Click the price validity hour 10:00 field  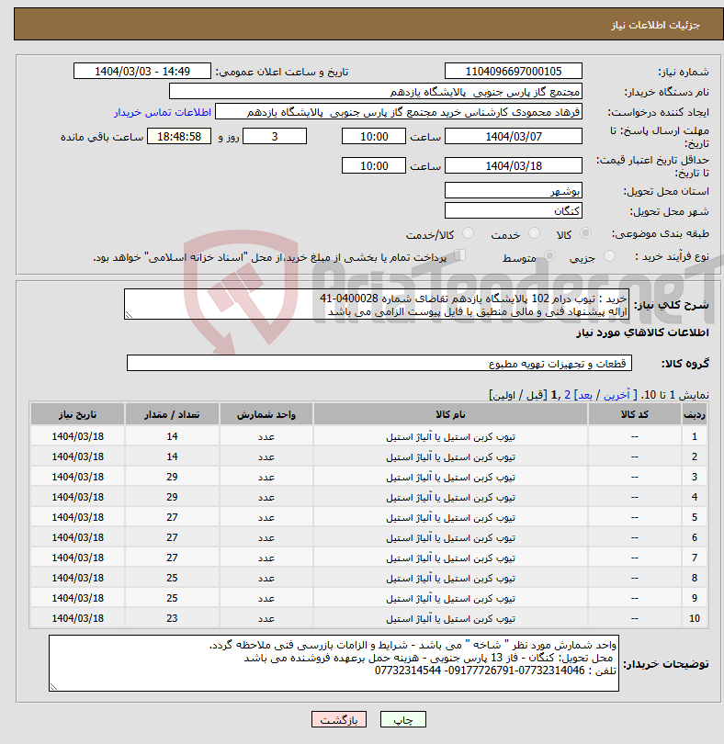[374, 165]
